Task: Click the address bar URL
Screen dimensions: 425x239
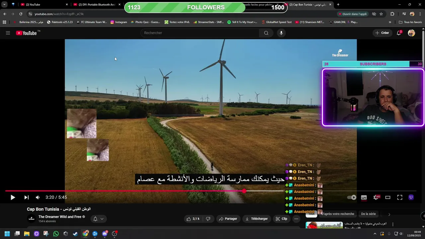Action: tap(59, 14)
